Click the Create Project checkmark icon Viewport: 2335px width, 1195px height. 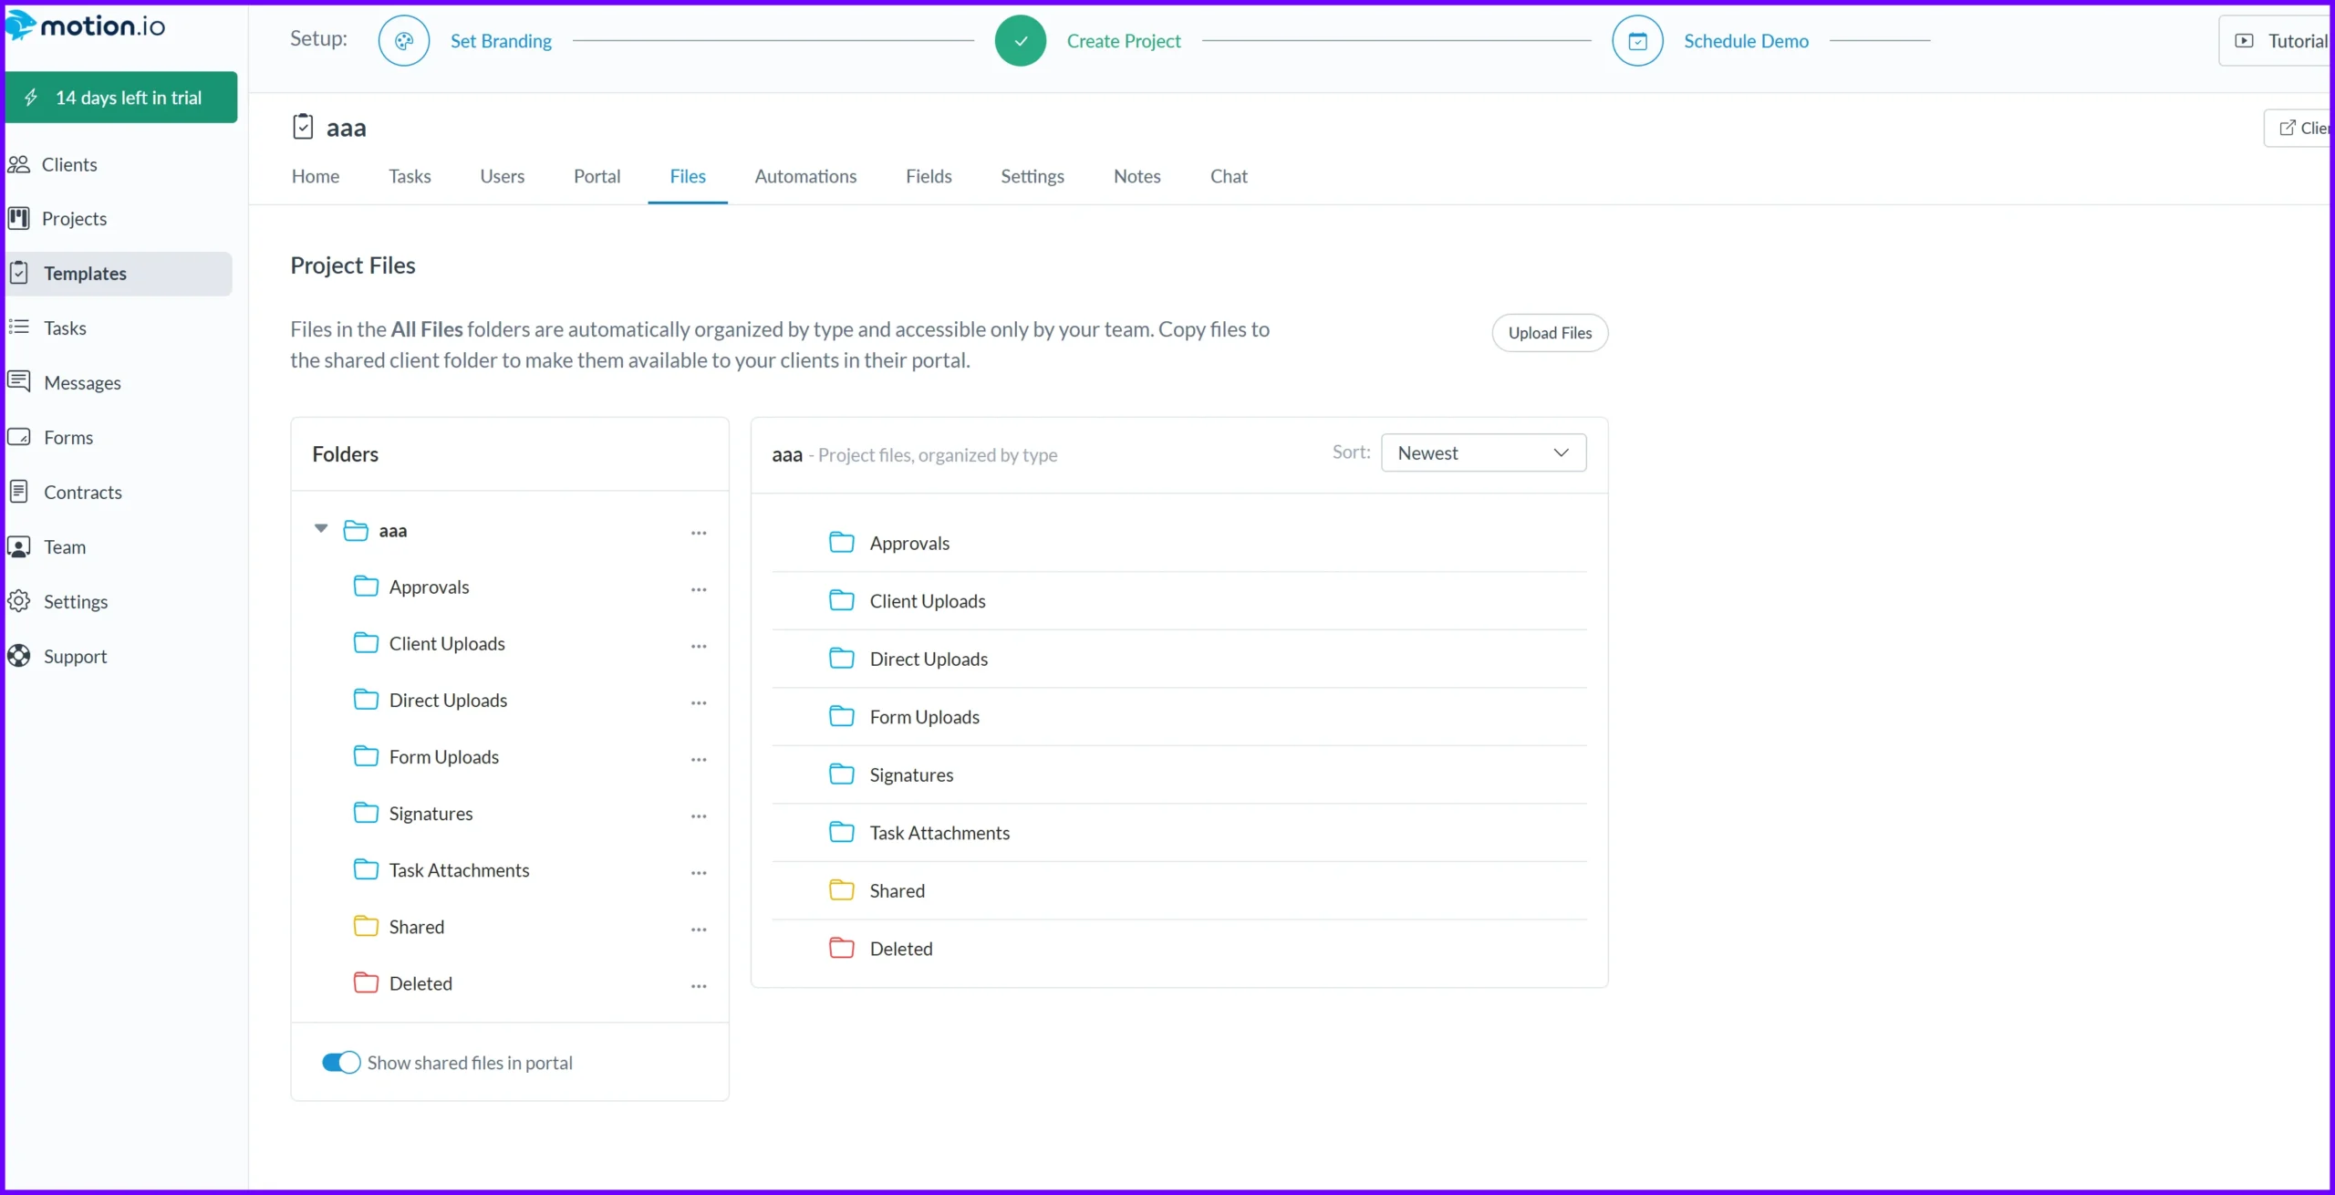tap(1020, 40)
